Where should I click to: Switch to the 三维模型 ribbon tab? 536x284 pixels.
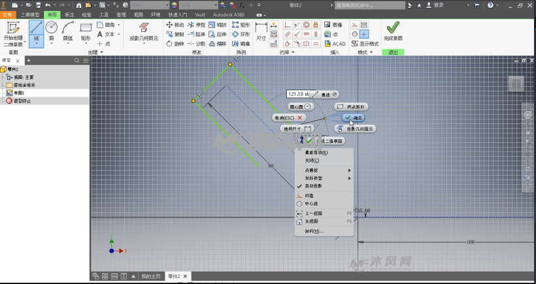point(30,14)
